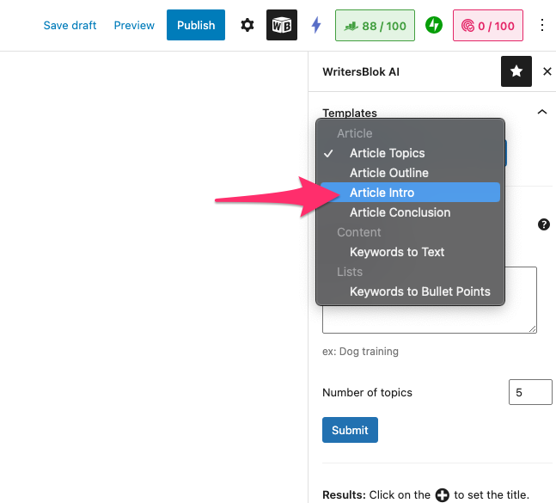The height and width of the screenshot is (503, 556).
Task: Click the Publish button
Action: 196,25
